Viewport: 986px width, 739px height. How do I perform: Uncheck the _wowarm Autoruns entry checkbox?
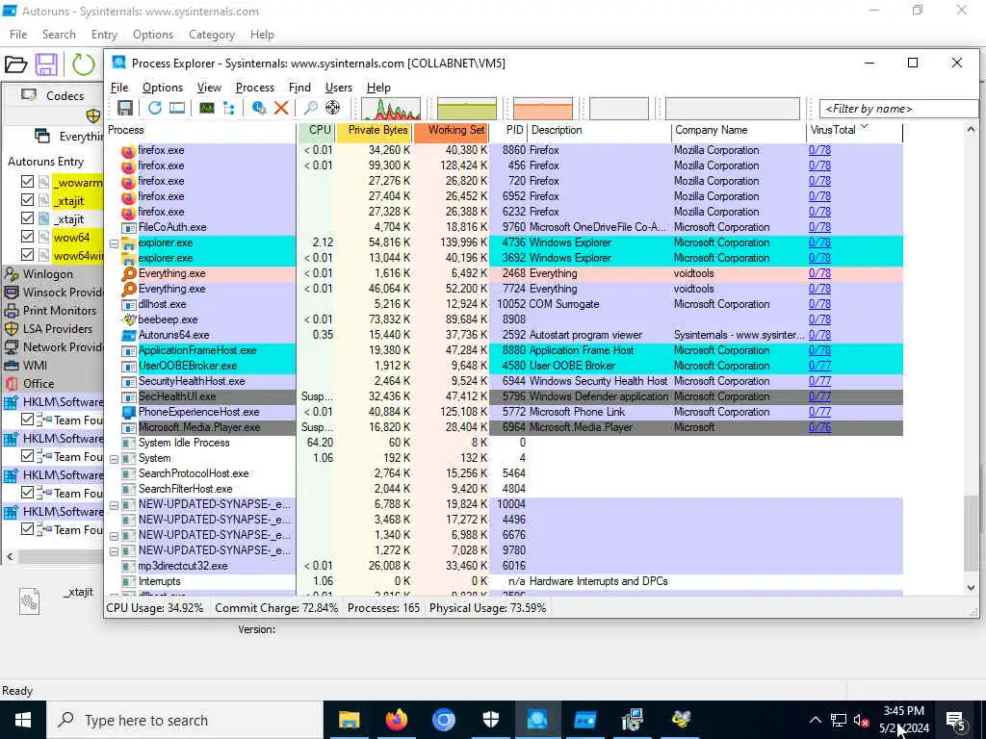pyautogui.click(x=27, y=182)
